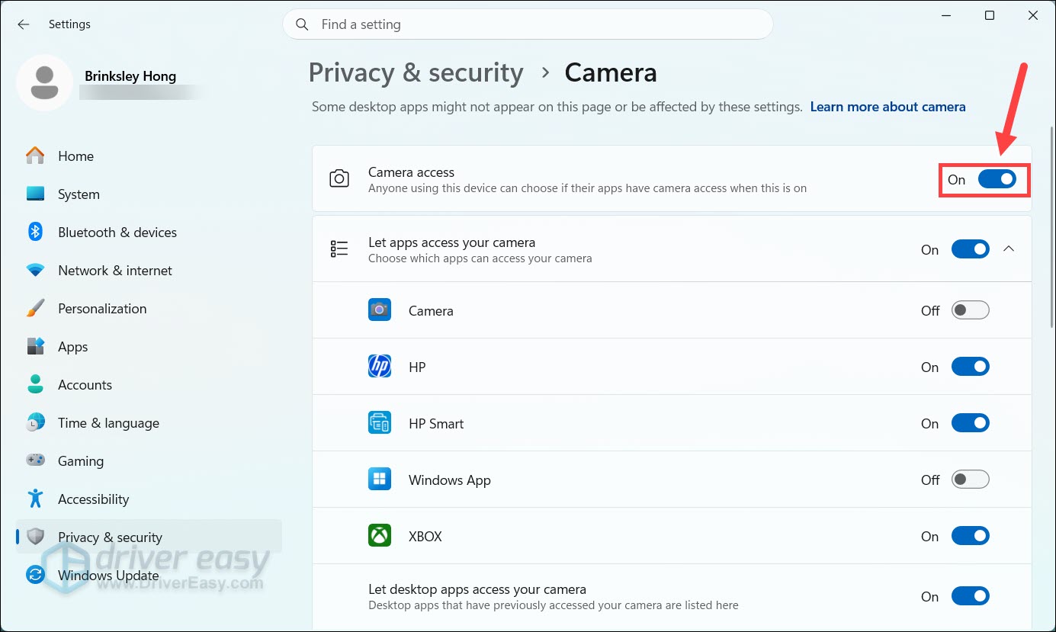Collapse the app list chevron
The image size is (1056, 632).
pyautogui.click(x=1009, y=249)
